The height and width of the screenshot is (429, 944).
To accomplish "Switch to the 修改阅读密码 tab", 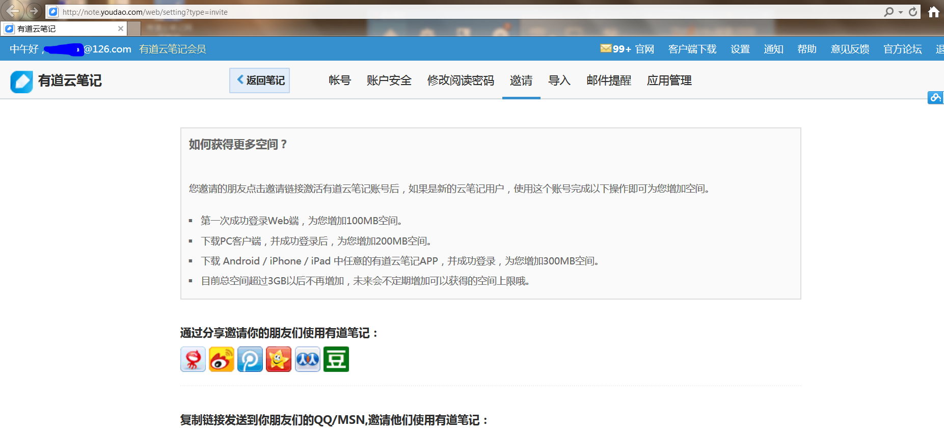I will point(461,81).
